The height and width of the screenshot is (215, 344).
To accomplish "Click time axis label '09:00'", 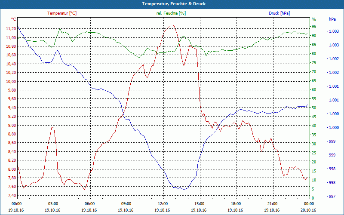I will coord(126,204).
